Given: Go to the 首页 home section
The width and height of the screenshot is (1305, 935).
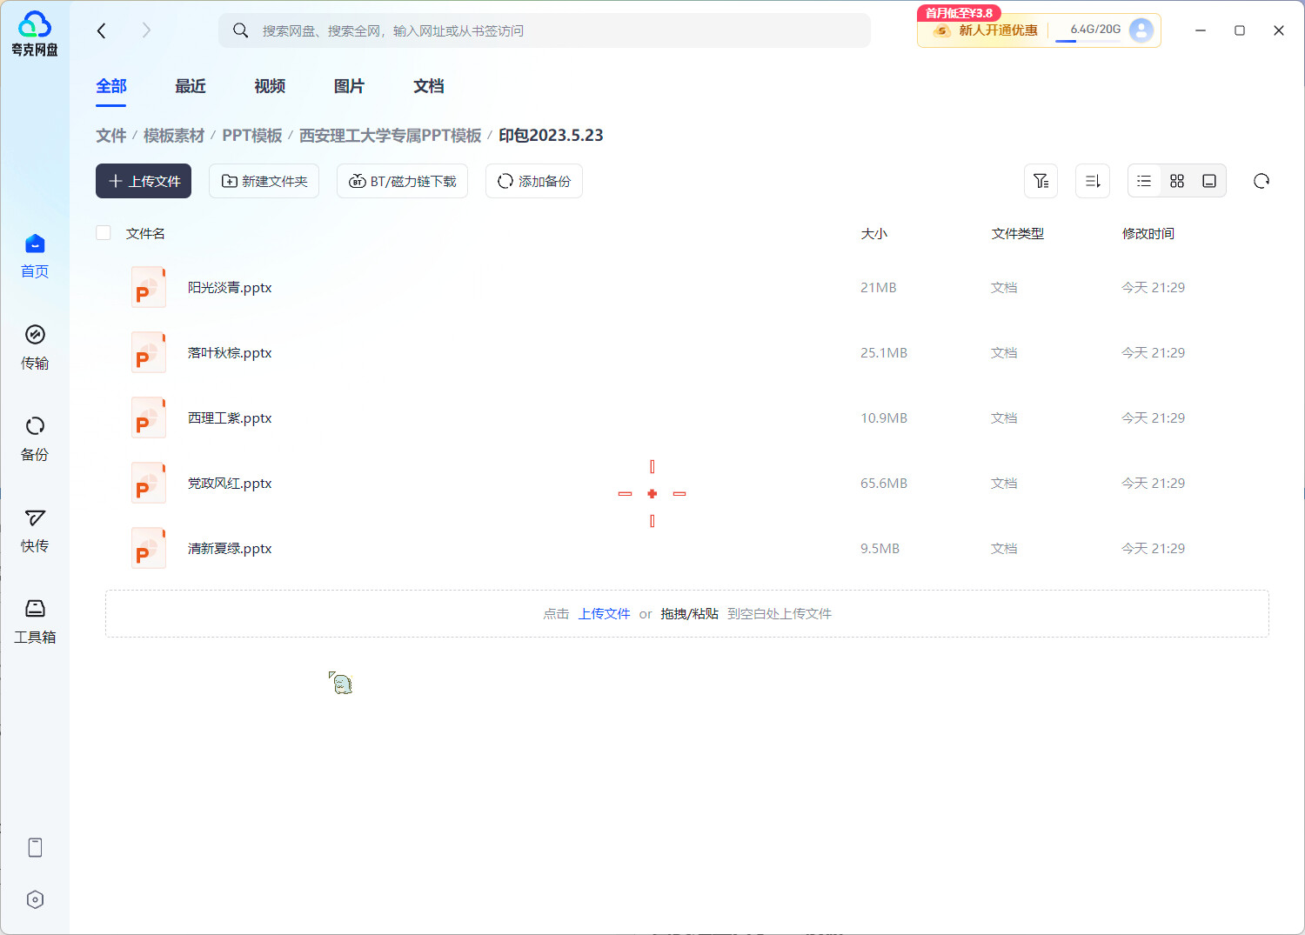Looking at the screenshot, I should click(35, 256).
